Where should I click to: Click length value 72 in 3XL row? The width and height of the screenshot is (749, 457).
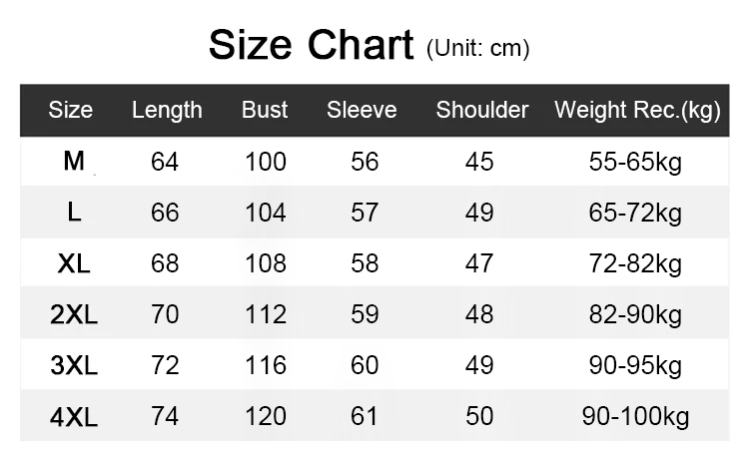coord(165,365)
